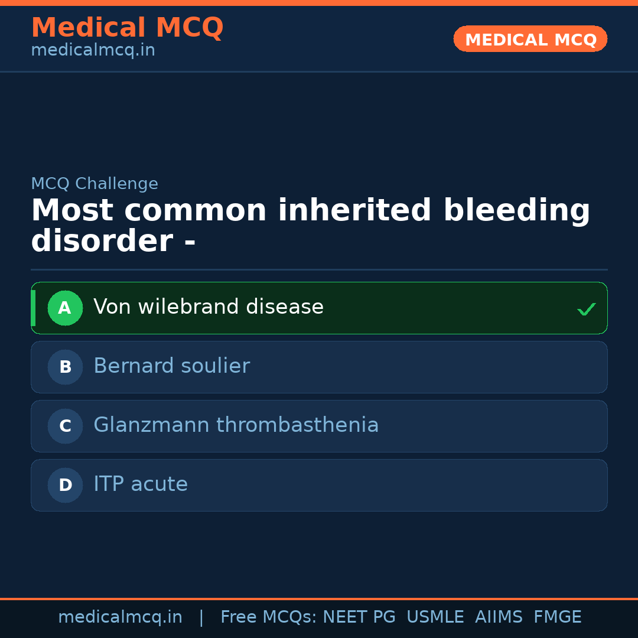The width and height of the screenshot is (638, 638).
Task: Select 'AIIMS' in the footer bar
Action: 499,617
